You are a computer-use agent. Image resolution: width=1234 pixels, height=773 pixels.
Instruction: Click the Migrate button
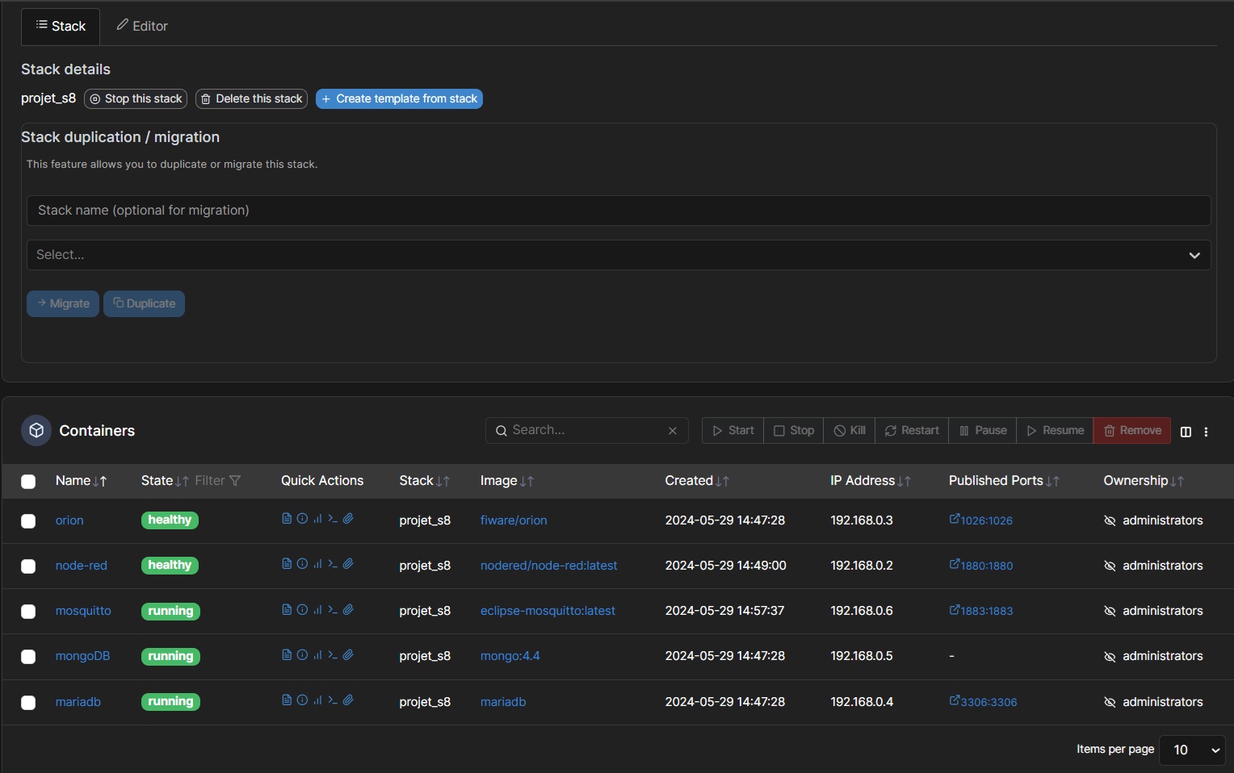pyautogui.click(x=63, y=304)
